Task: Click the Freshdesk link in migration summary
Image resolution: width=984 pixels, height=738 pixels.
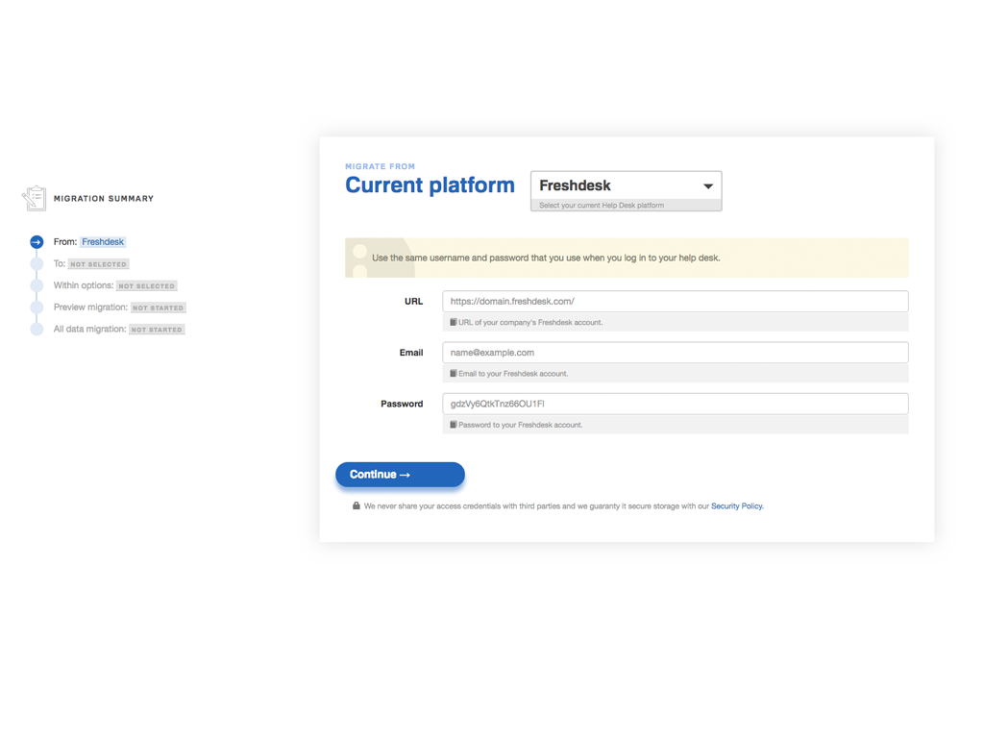Action: point(103,242)
